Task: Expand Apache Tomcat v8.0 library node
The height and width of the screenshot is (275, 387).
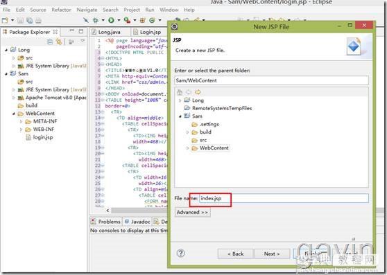Action: point(14,98)
